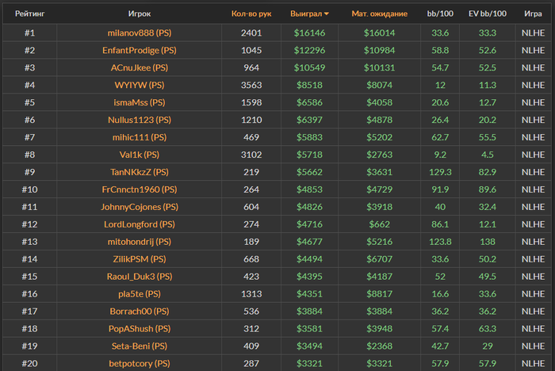Click player TanNKkzZ (PS)
555x371 pixels.
pos(140,172)
